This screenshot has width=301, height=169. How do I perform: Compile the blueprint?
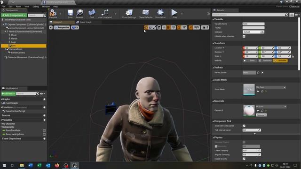tap(53, 14)
